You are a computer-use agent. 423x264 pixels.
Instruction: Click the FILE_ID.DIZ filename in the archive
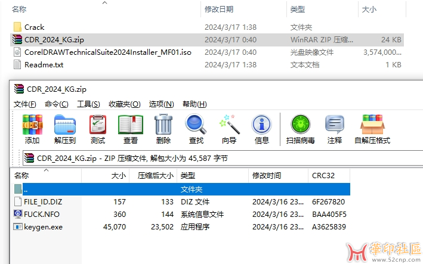43,202
